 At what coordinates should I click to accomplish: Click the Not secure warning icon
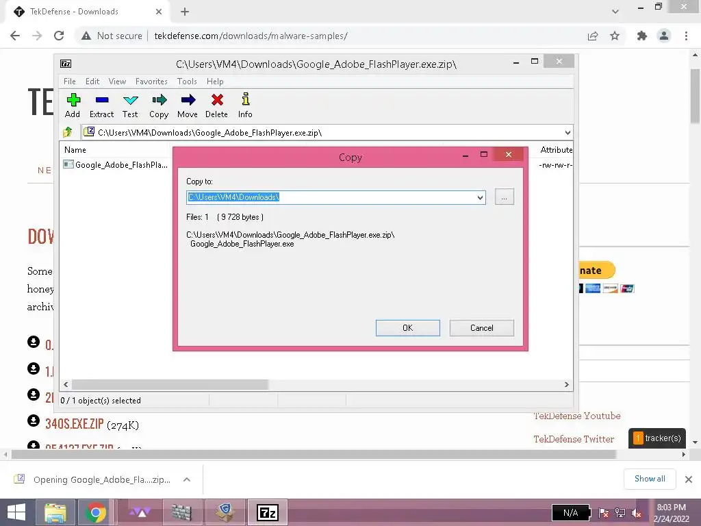point(86,36)
